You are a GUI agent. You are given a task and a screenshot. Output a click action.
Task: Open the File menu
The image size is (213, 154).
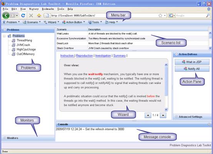pyautogui.click(x=5, y=9)
